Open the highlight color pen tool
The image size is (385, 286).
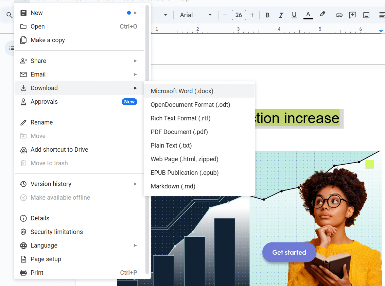point(322,15)
